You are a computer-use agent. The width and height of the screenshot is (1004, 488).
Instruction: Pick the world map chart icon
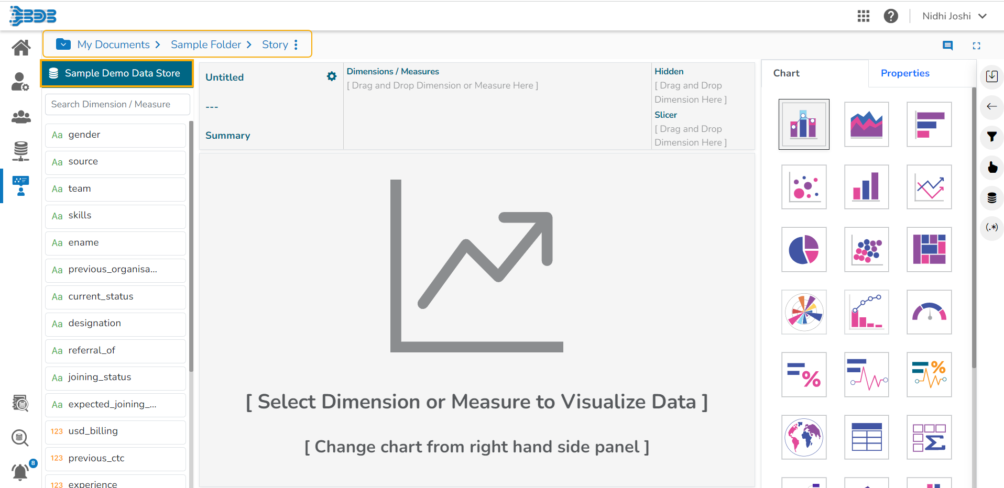[x=804, y=437]
